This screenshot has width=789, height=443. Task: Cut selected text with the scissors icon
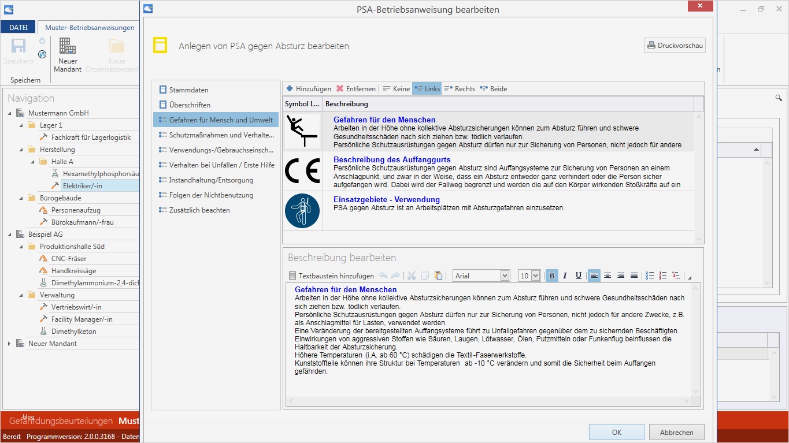(412, 276)
